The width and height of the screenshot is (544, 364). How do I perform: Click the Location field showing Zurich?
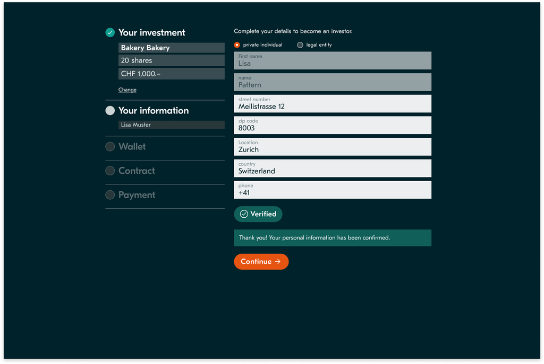click(333, 147)
